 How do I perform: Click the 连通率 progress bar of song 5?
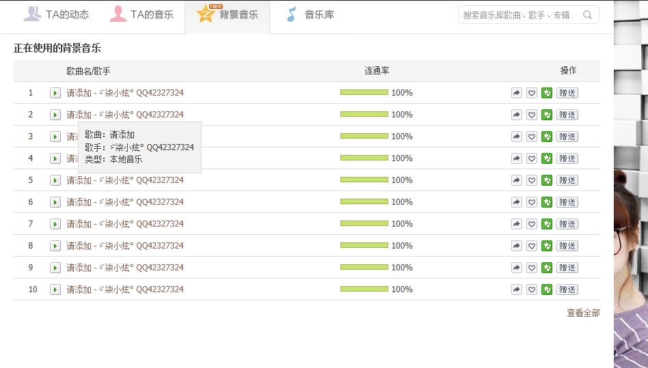pos(364,180)
